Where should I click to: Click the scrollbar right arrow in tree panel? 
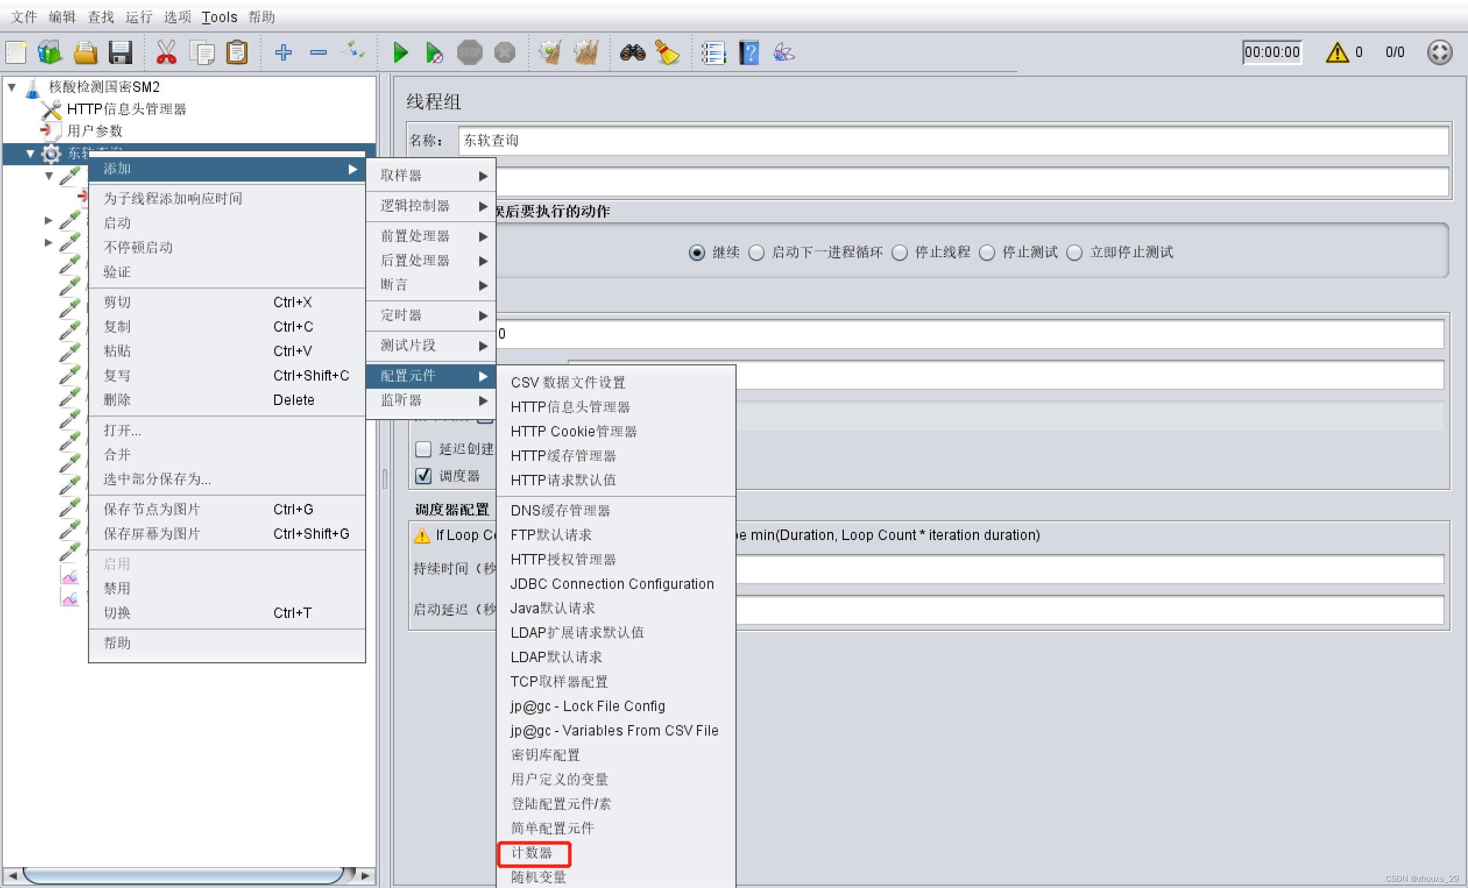(366, 876)
